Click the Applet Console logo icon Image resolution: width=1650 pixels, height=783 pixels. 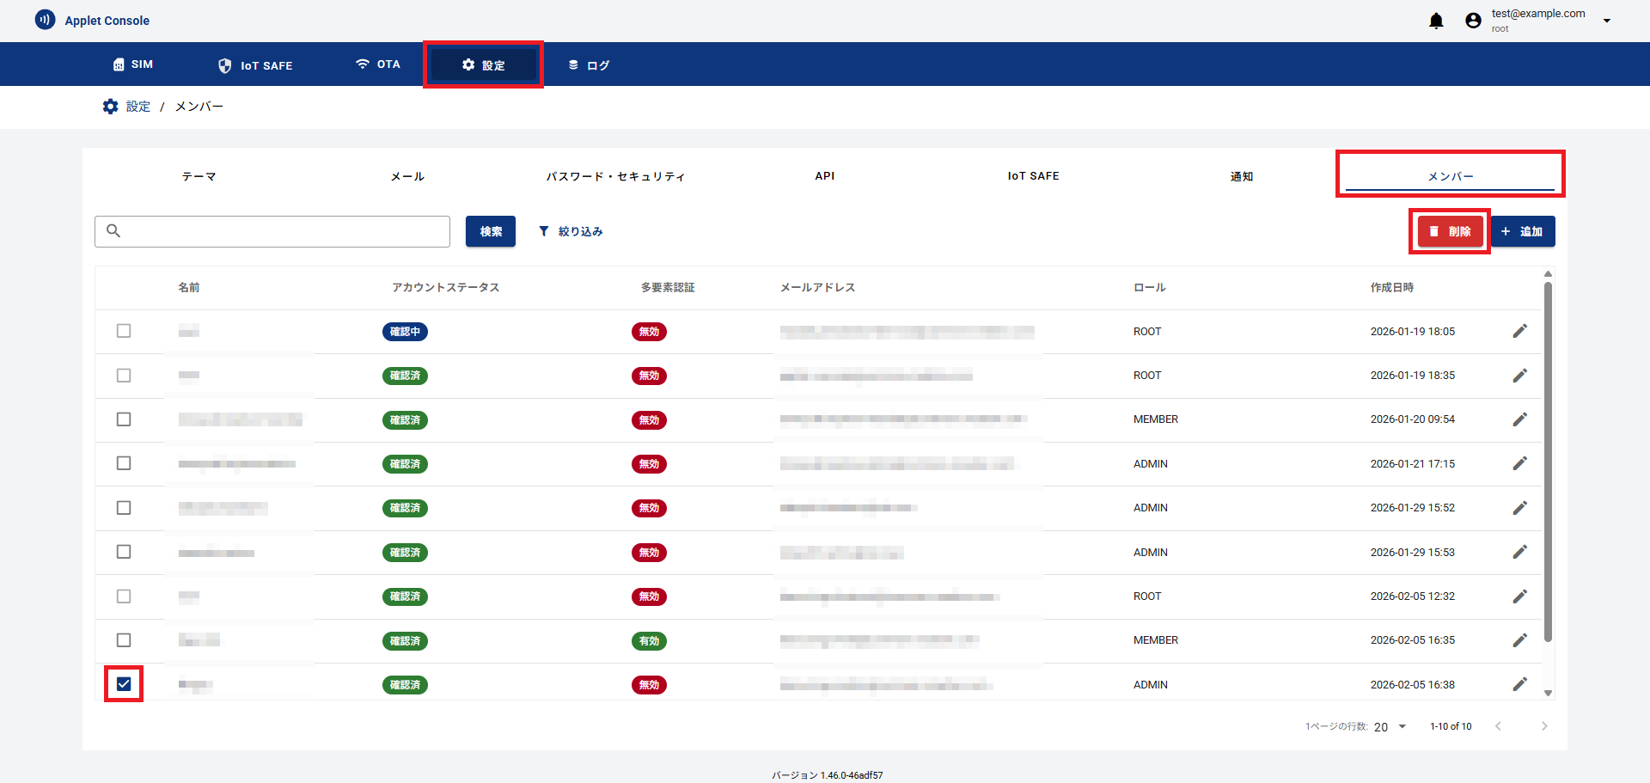click(45, 20)
